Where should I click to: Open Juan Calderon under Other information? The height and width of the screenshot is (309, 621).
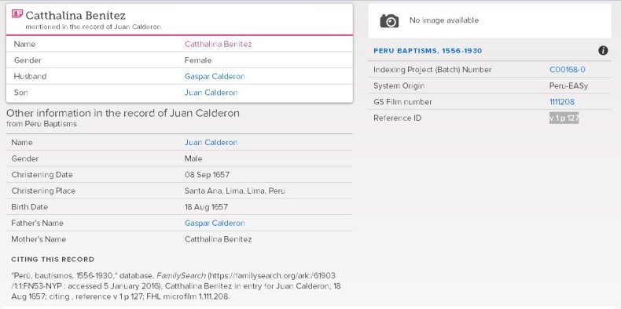211,142
